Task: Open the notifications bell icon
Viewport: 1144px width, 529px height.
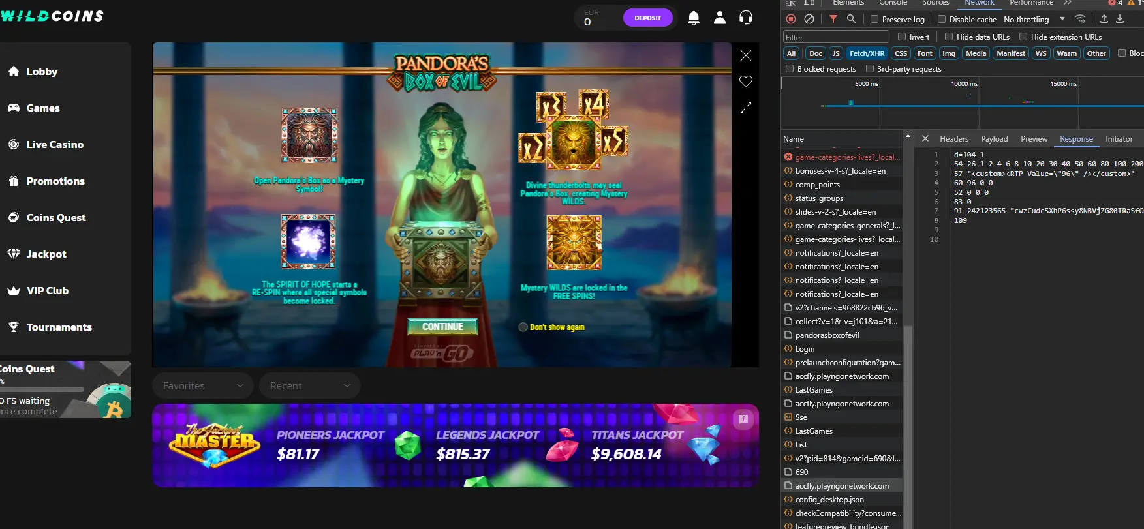Action: coord(694,18)
